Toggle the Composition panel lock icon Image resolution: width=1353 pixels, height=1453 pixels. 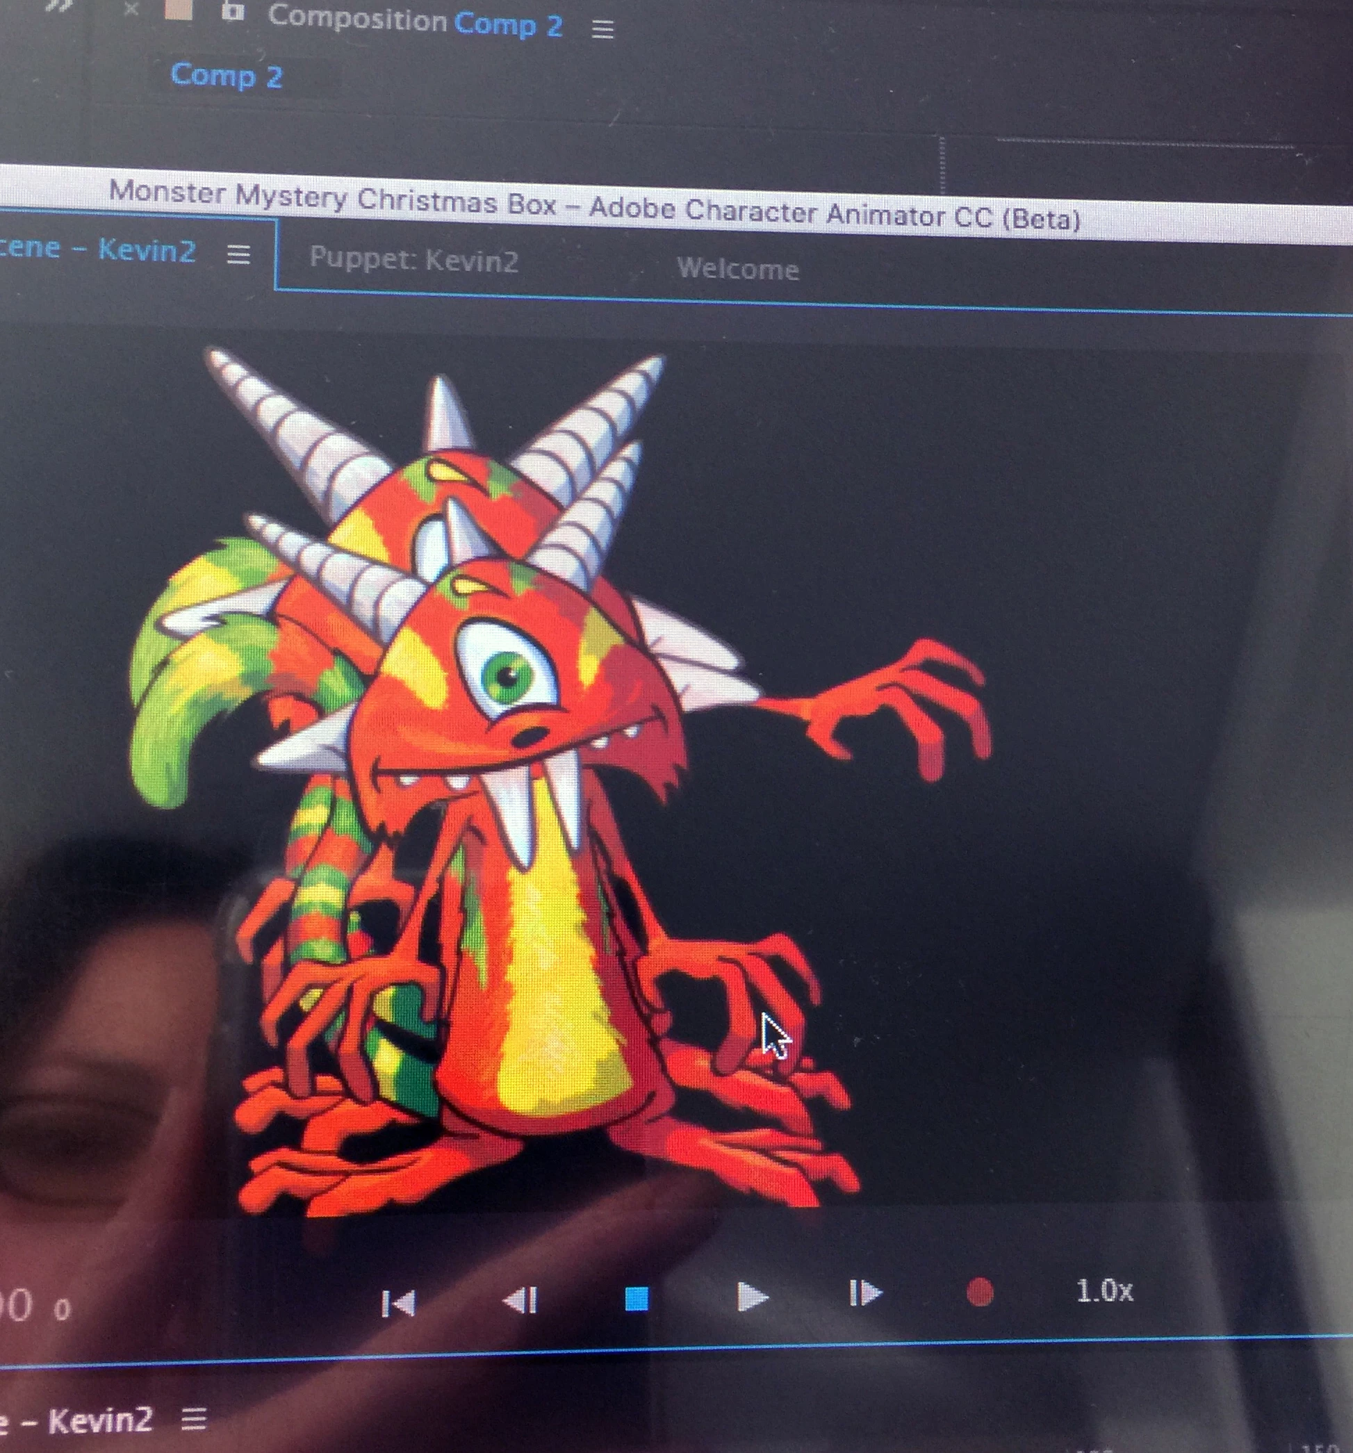[232, 11]
